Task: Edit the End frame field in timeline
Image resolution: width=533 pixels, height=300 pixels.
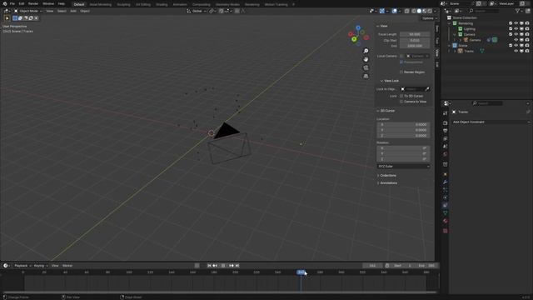Action: click(x=427, y=266)
